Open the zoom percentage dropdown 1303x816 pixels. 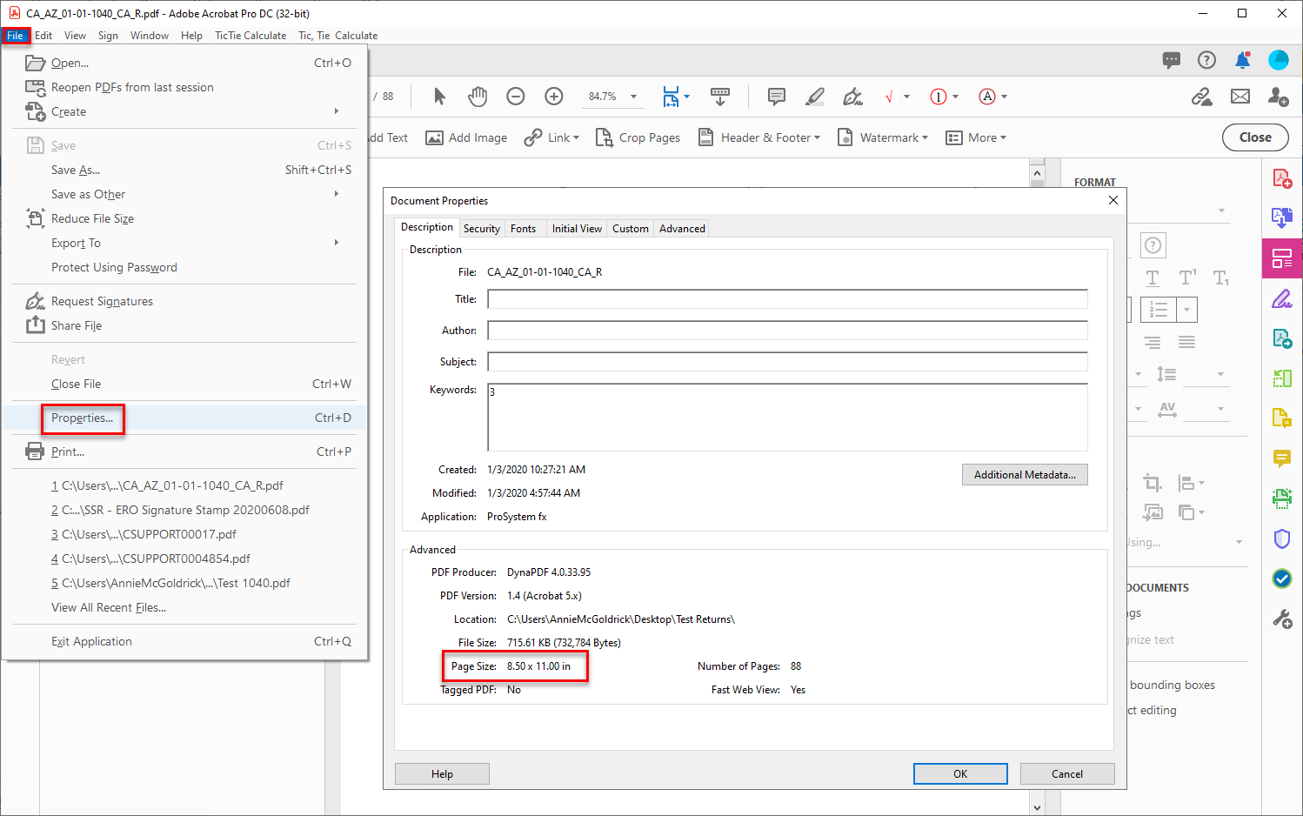[633, 97]
